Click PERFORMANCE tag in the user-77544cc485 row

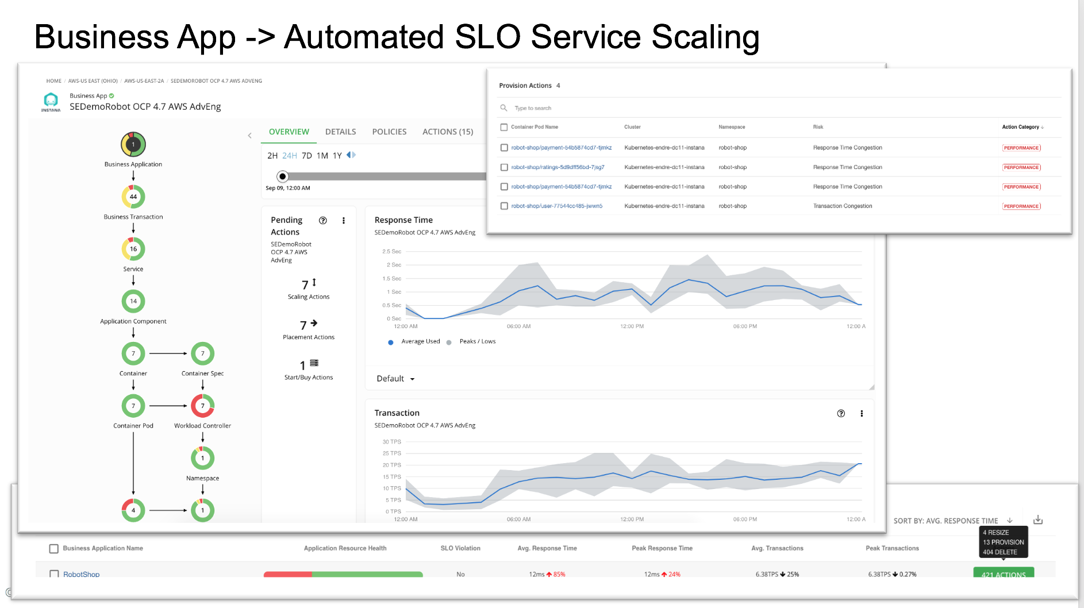[1021, 206]
